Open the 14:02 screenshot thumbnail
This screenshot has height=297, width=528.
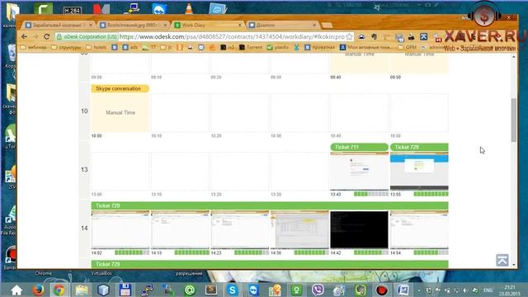click(120, 229)
